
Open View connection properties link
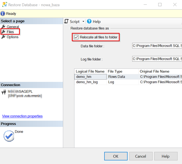coord(22,116)
